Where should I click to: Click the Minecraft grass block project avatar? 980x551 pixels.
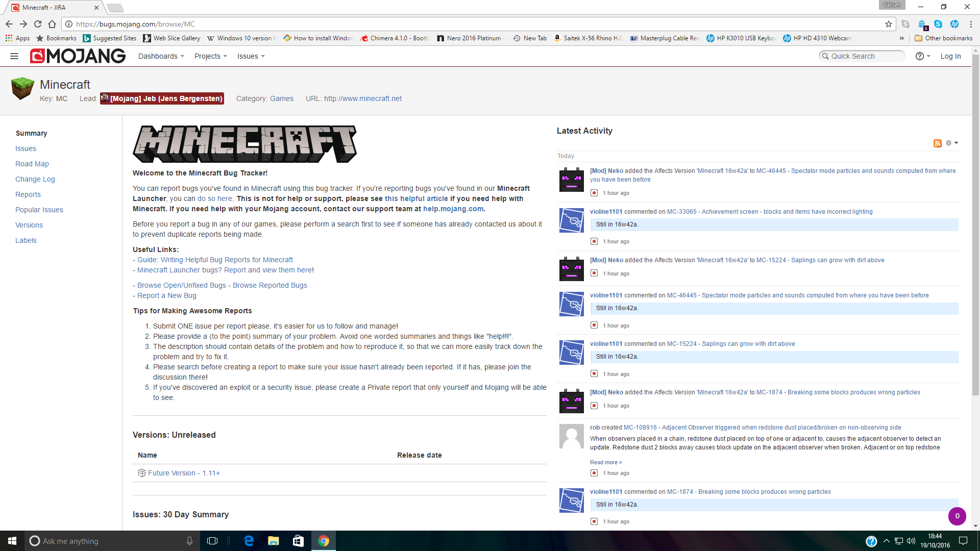pos(22,89)
